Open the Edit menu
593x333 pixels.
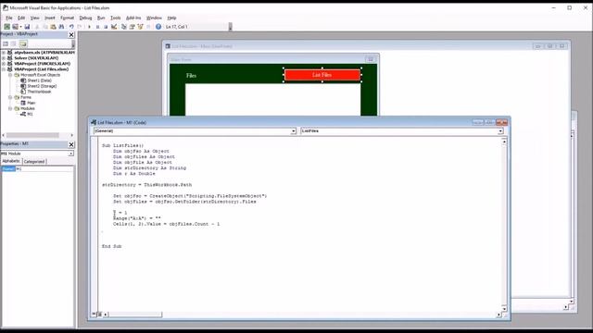point(21,18)
